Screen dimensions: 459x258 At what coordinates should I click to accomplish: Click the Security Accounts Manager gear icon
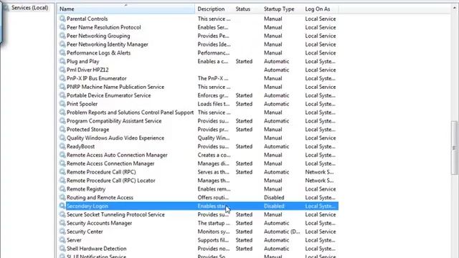point(62,223)
